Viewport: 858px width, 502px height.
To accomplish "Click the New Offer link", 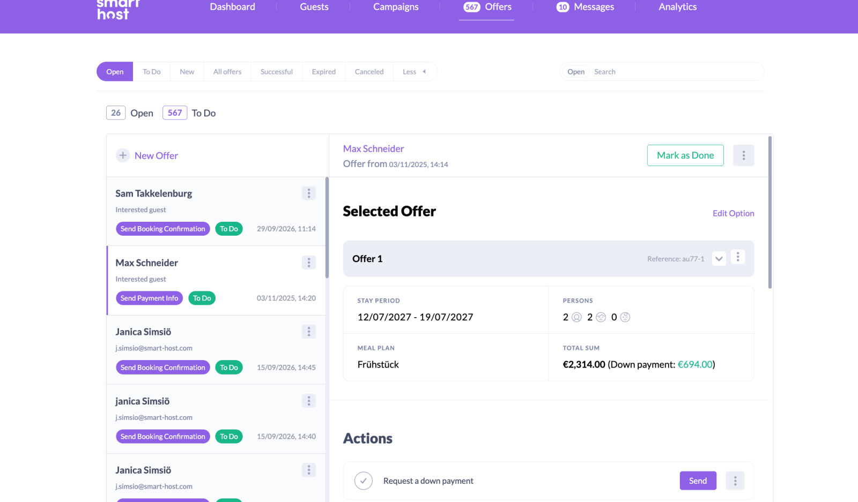I will click(156, 155).
